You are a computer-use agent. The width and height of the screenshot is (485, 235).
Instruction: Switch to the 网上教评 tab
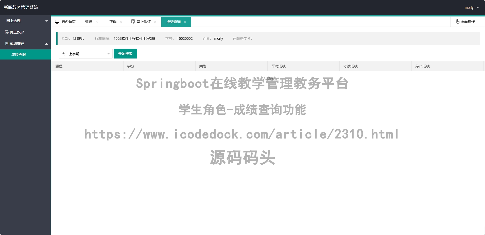pos(144,22)
